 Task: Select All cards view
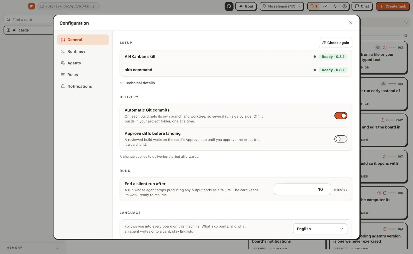29,30
